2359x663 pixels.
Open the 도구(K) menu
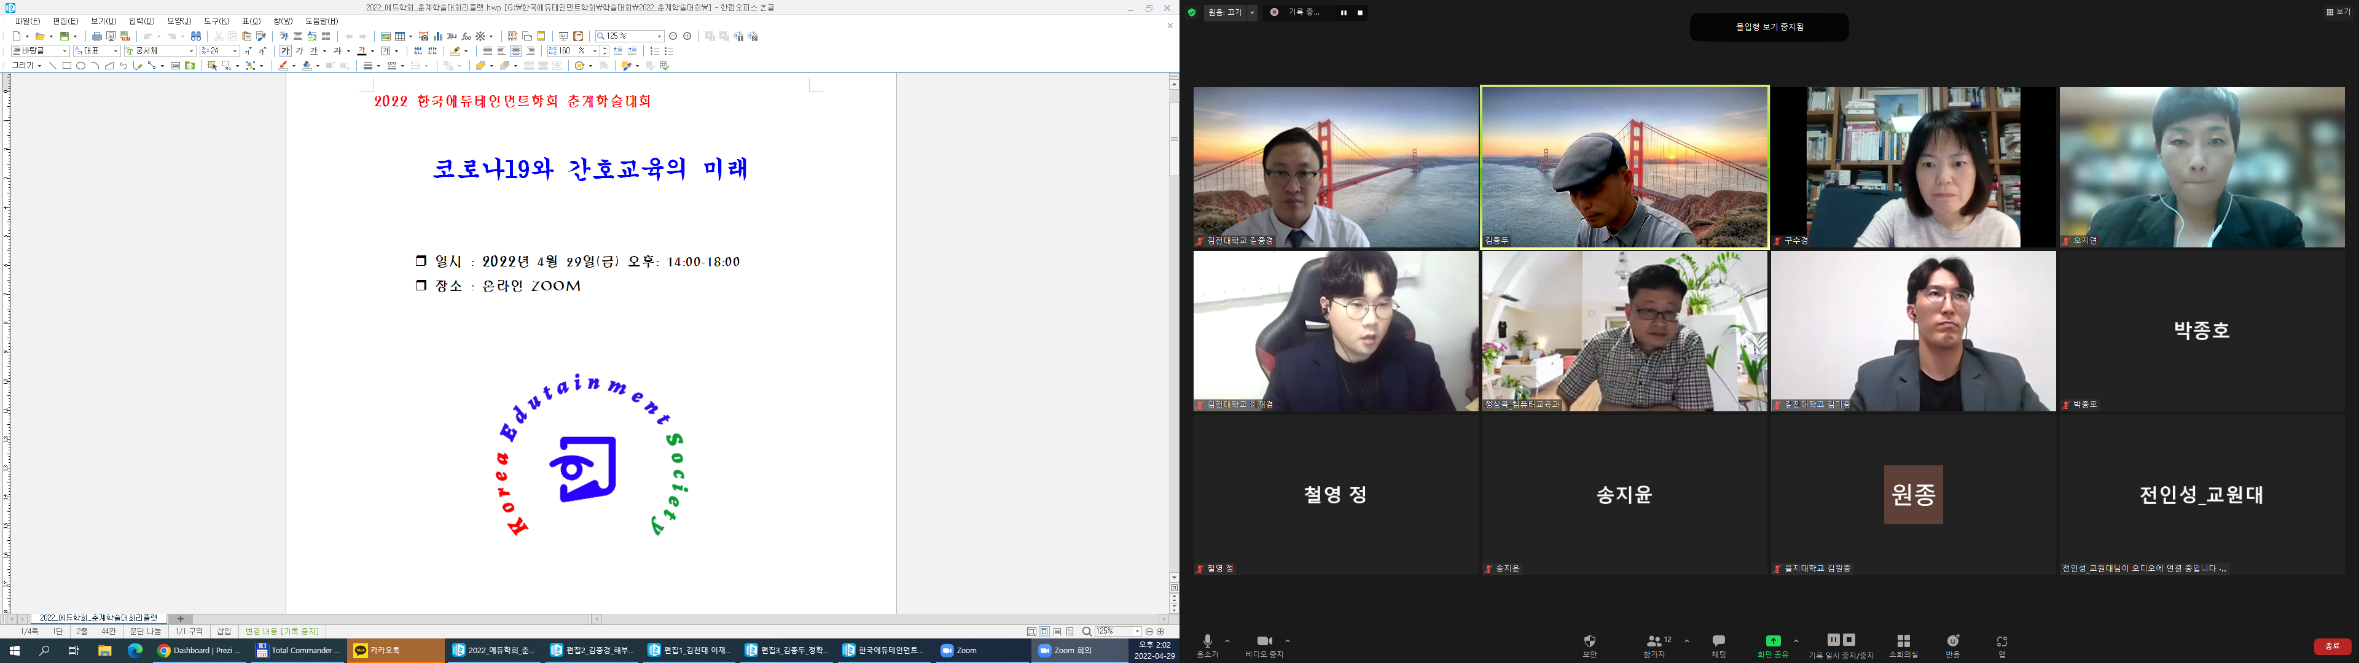(216, 21)
